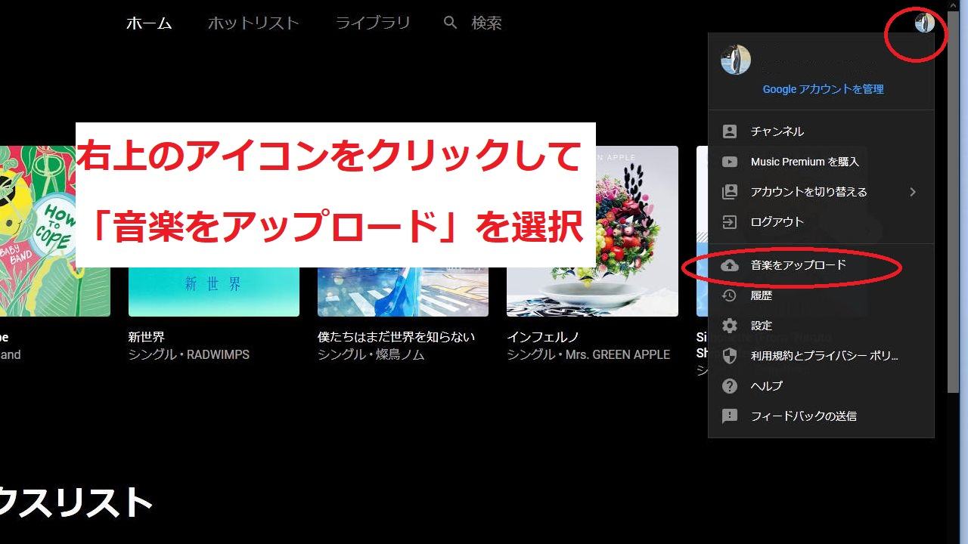Screen dimensions: 968x544
Task: Click the settings gear icon
Action: click(x=730, y=326)
